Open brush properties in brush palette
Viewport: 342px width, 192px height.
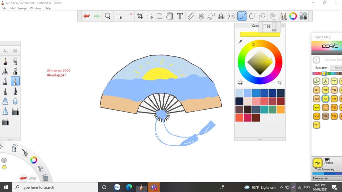click(5, 51)
